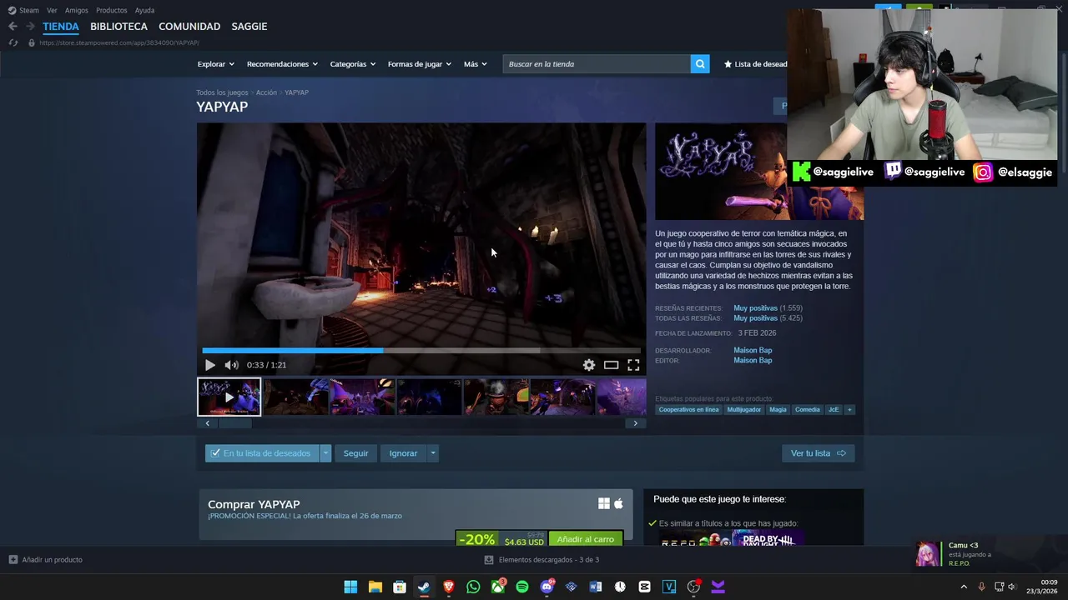Show hidden system tray icons
Image resolution: width=1068 pixels, height=600 pixels.
[x=964, y=587]
